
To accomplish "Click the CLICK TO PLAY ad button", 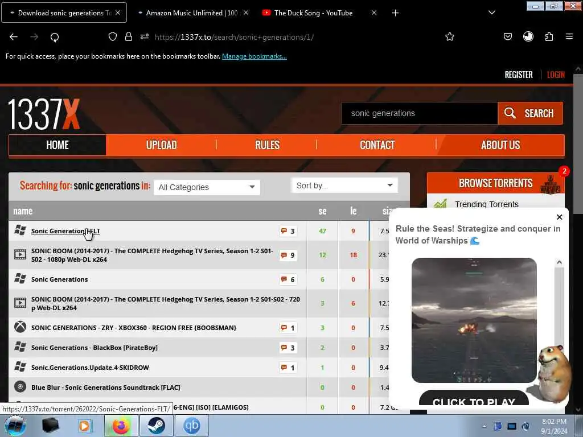I will [x=474, y=399].
